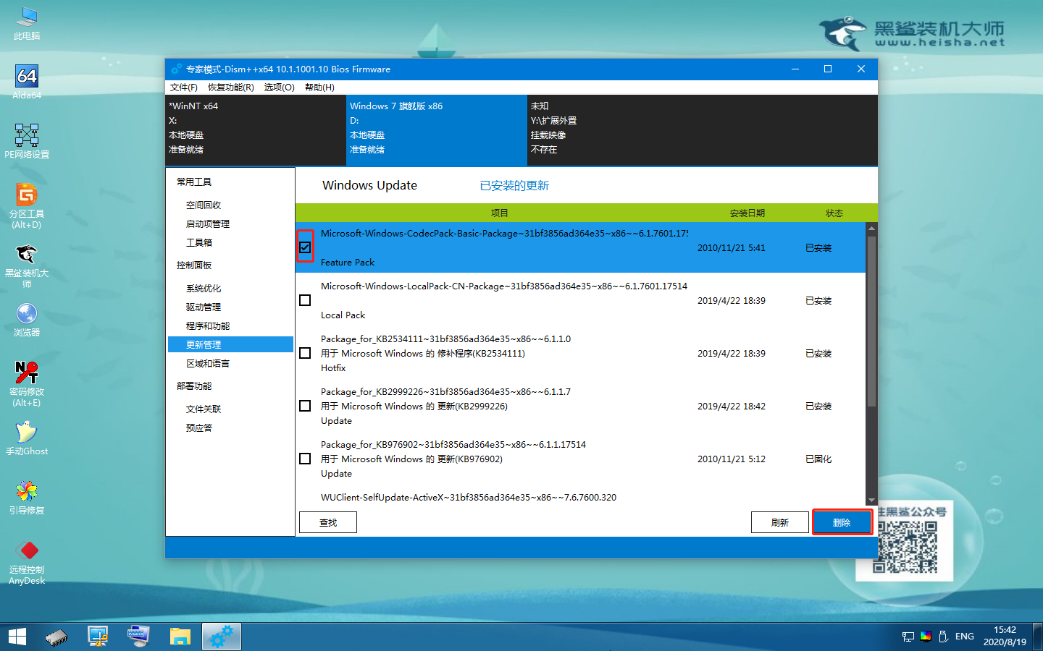The height and width of the screenshot is (651, 1043).
Task: Open the 恢复功能(R) menu
Action: [231, 88]
